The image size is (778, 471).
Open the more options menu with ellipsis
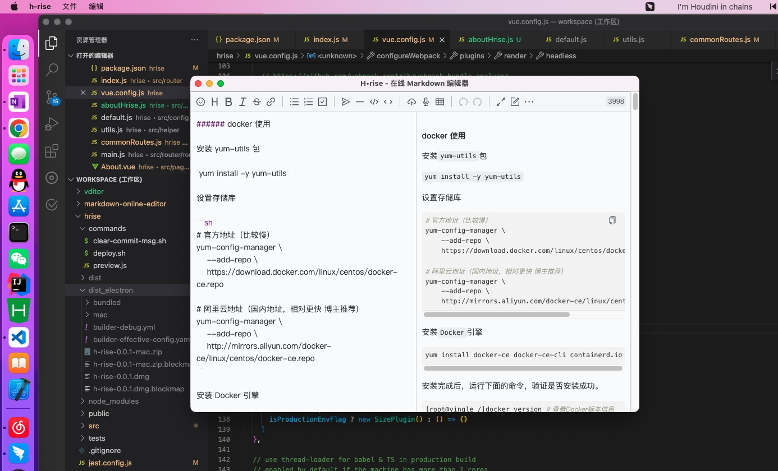(x=529, y=101)
